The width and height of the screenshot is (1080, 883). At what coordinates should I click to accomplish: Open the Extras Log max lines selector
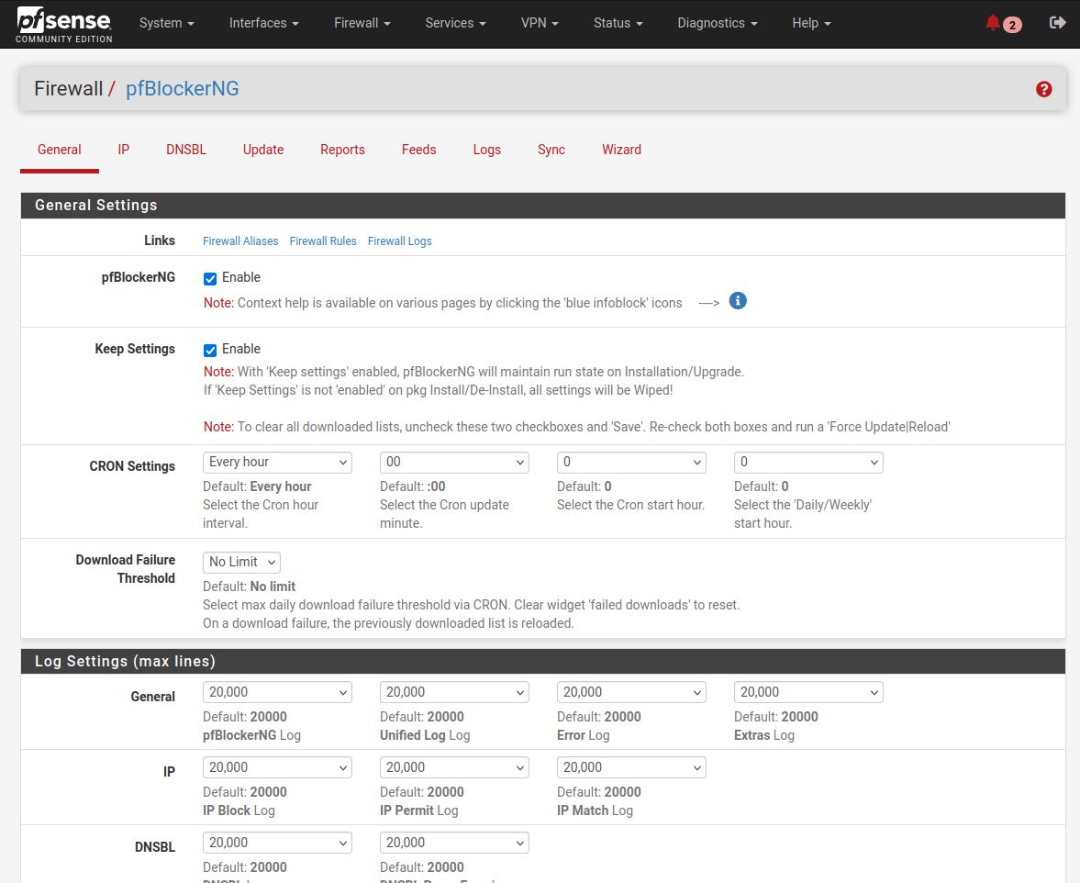coord(807,691)
